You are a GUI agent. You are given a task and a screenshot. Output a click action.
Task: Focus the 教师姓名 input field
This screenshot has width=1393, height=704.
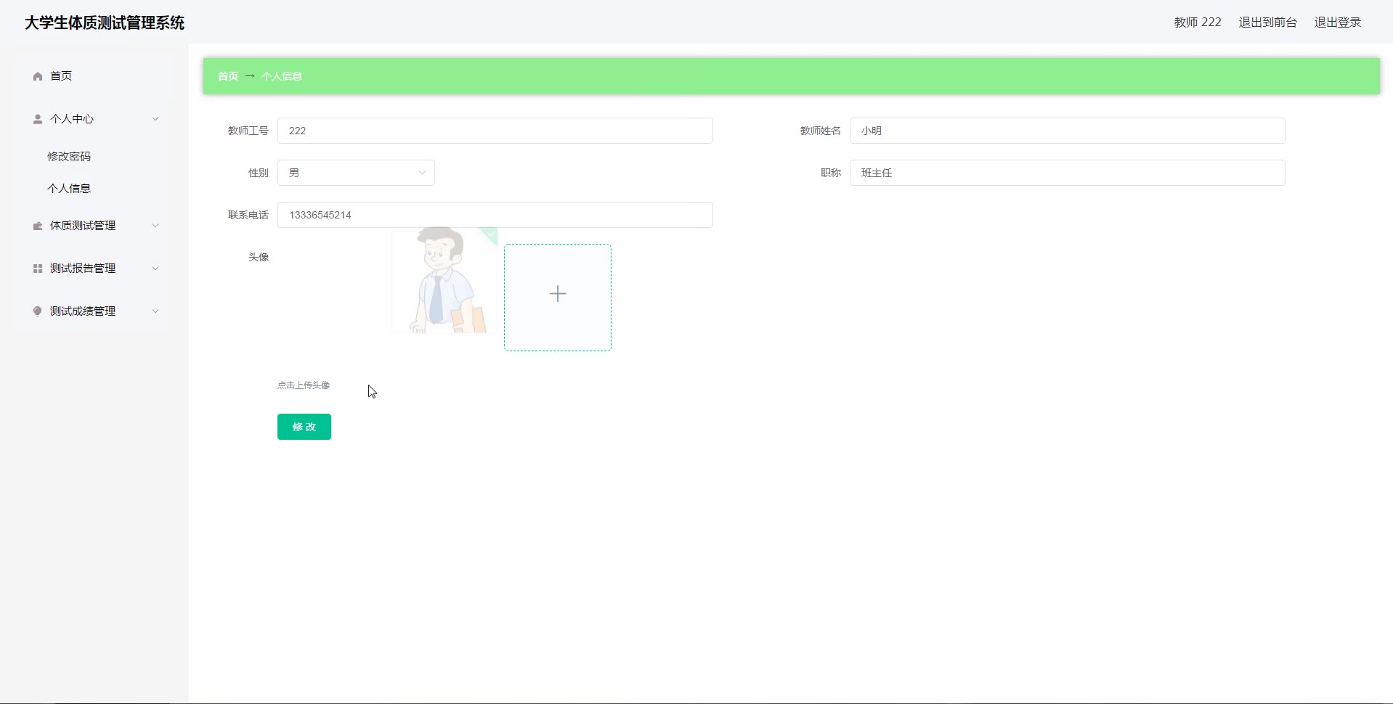coord(1068,131)
